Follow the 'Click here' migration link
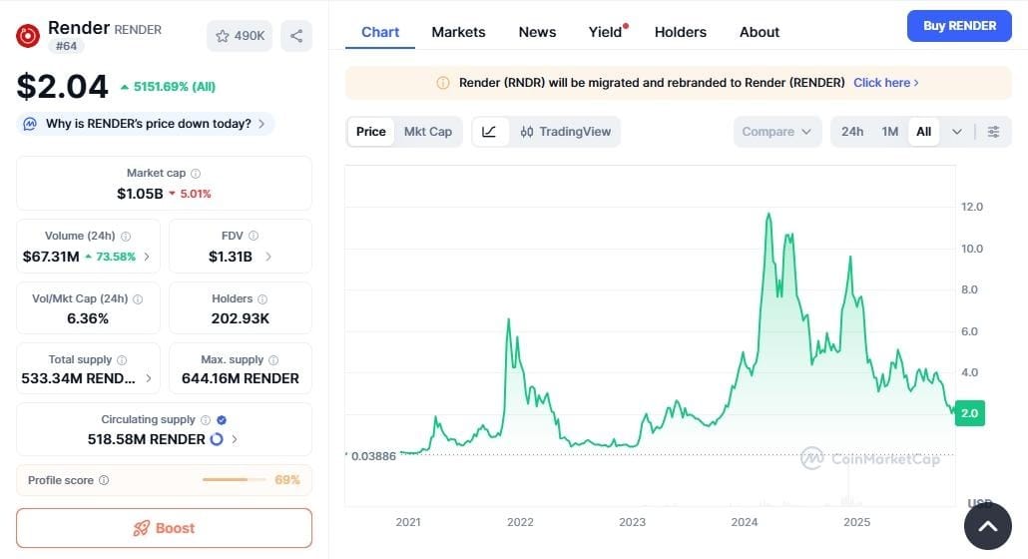 tap(885, 83)
